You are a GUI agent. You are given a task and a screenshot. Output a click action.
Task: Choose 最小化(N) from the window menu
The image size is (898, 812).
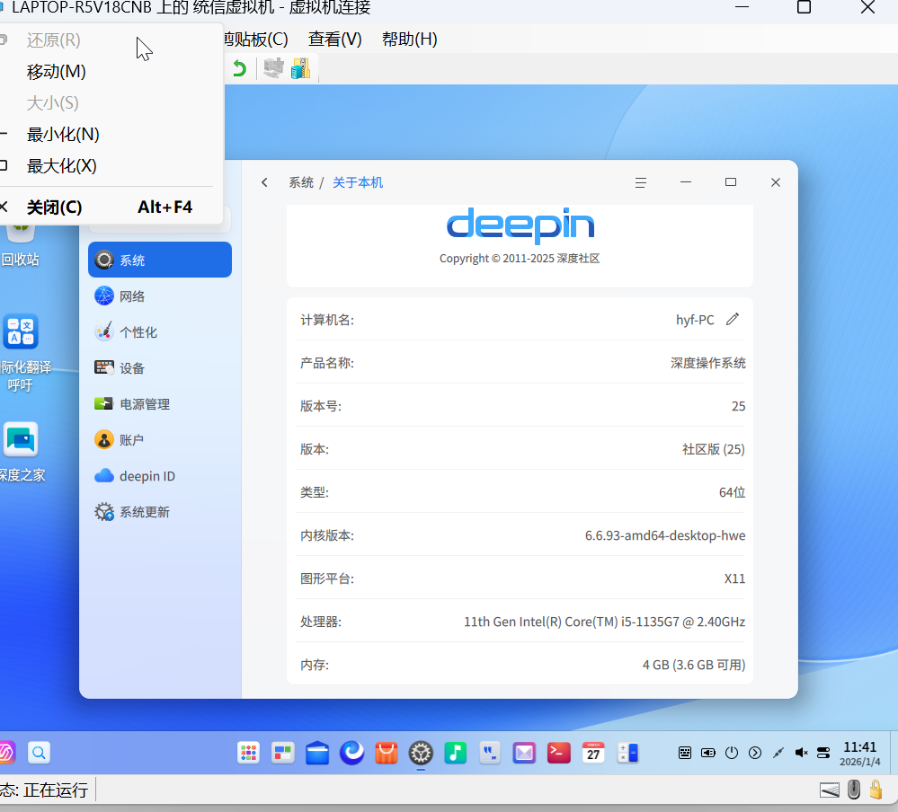(x=111, y=135)
